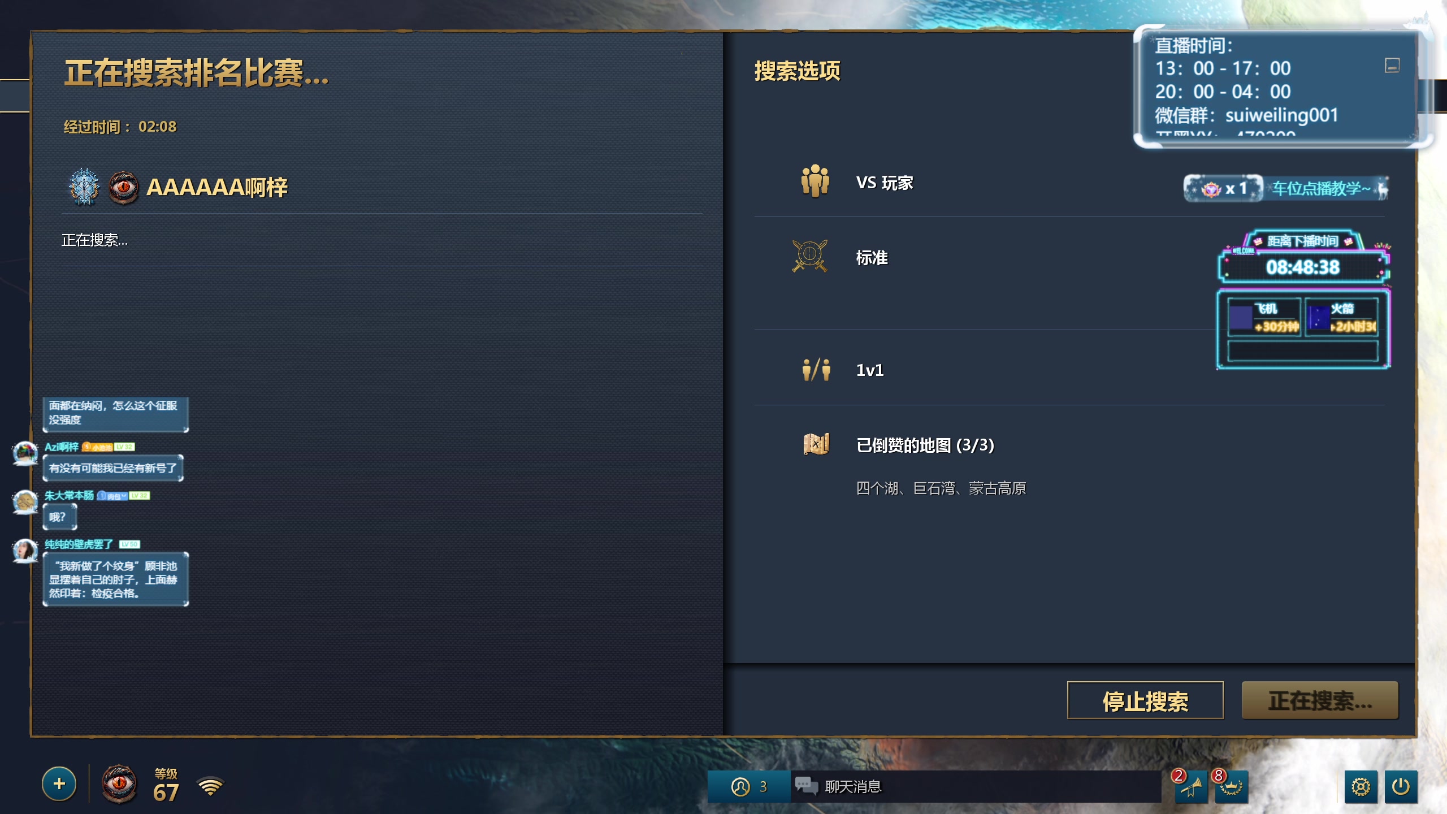Image resolution: width=1447 pixels, height=814 pixels.
Task: Click the chat bubble icon
Action: [806, 786]
